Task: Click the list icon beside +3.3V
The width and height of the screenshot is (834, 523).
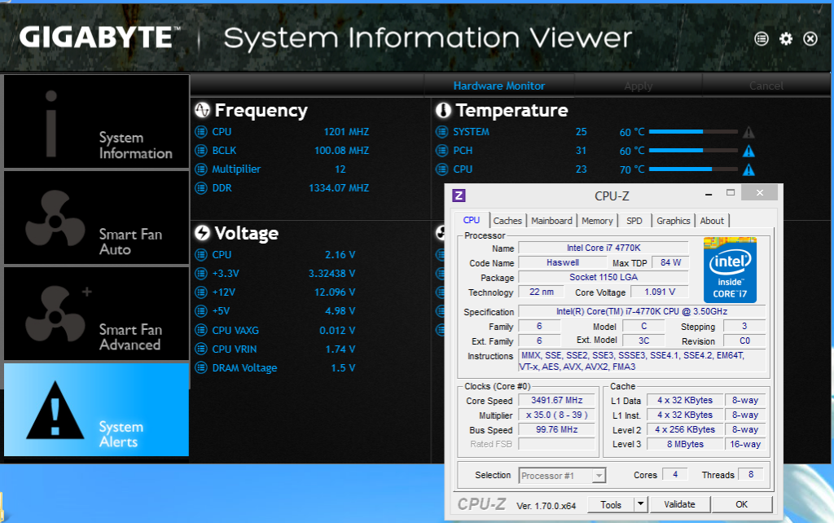Action: pyautogui.click(x=201, y=274)
